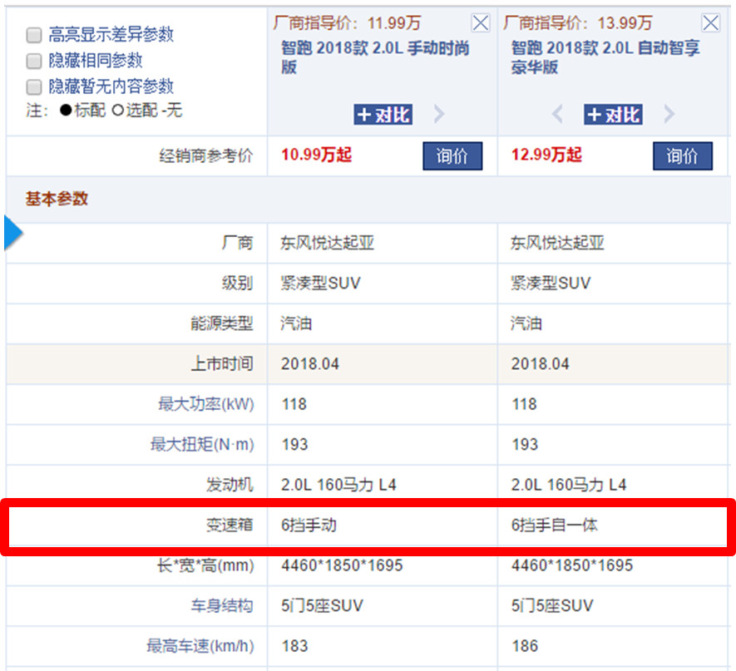Remove the 自动智享豪华版 column with its X icon
This screenshot has height=671, width=736.
710,22
